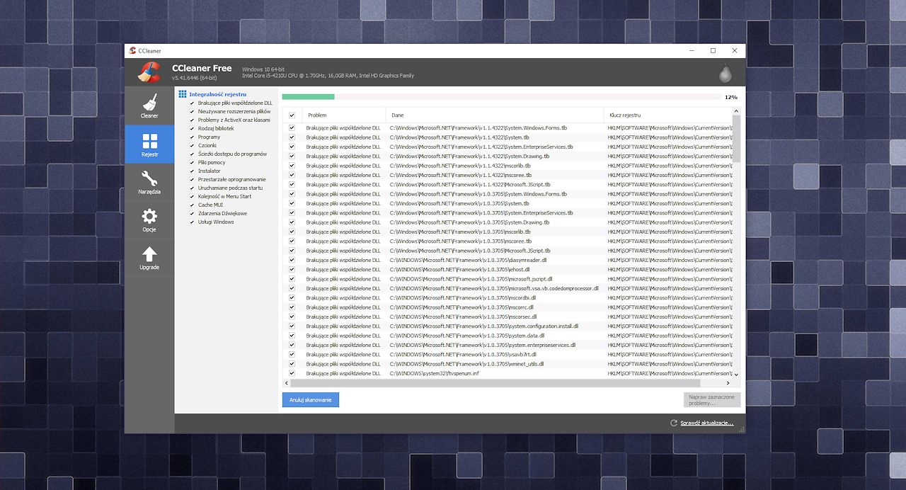
Task: Click the CCleaner logo in the header
Action: 149,72
